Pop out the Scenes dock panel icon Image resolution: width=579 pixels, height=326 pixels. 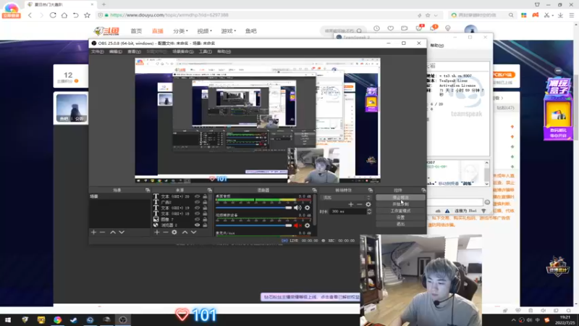point(148,190)
